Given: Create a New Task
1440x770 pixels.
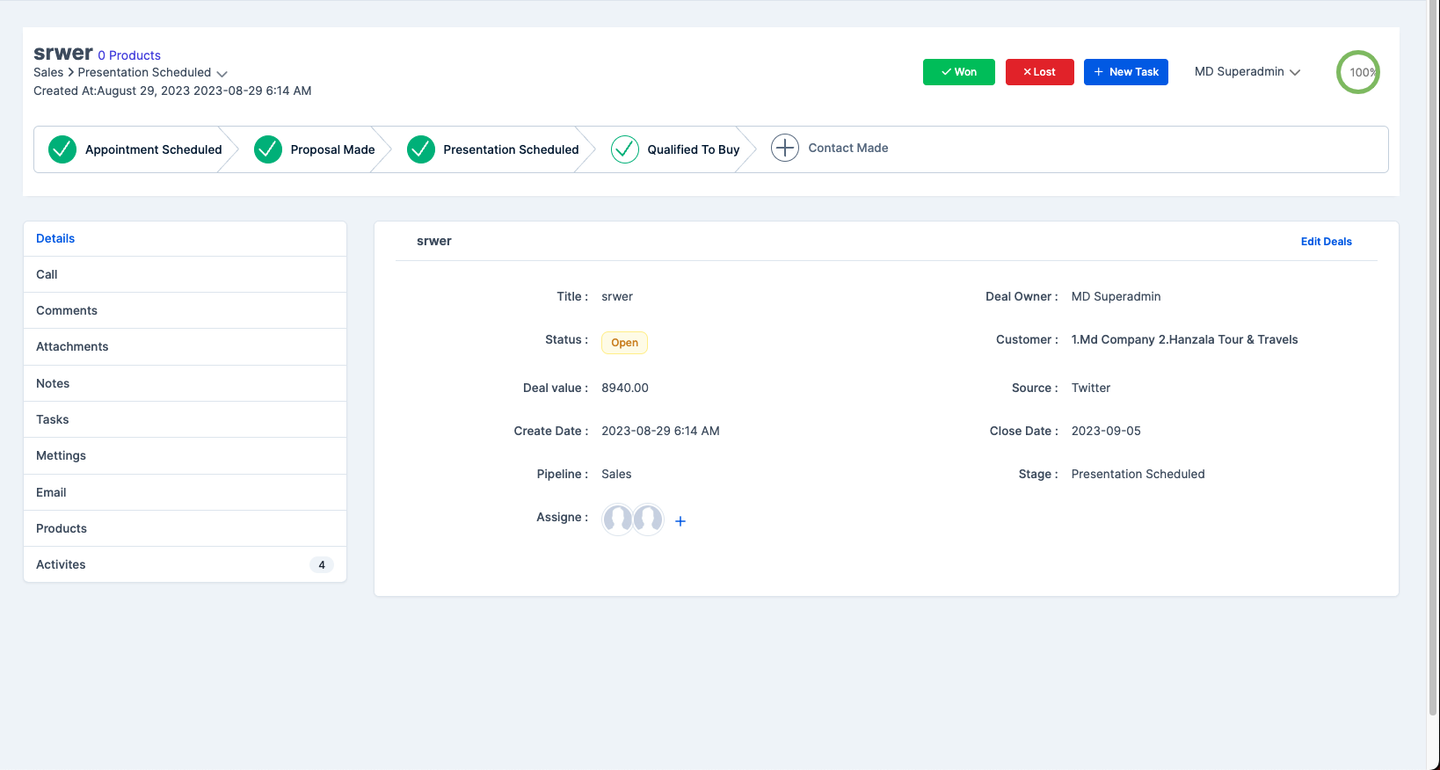Looking at the screenshot, I should pyautogui.click(x=1126, y=72).
